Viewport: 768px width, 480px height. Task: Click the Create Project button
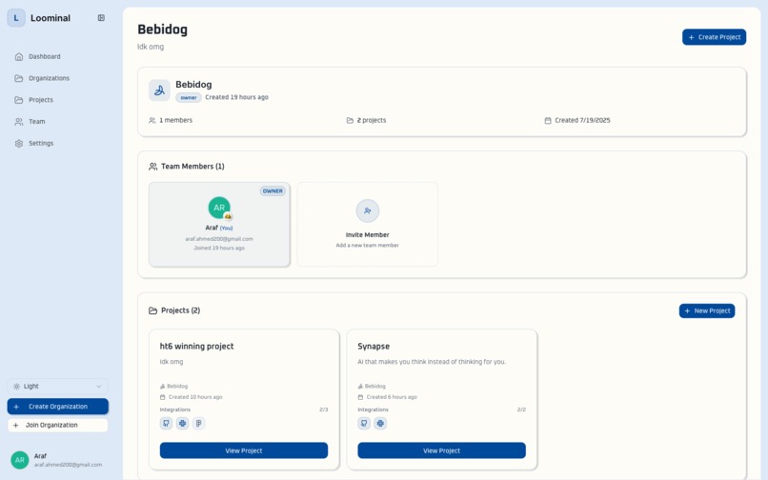[714, 37]
